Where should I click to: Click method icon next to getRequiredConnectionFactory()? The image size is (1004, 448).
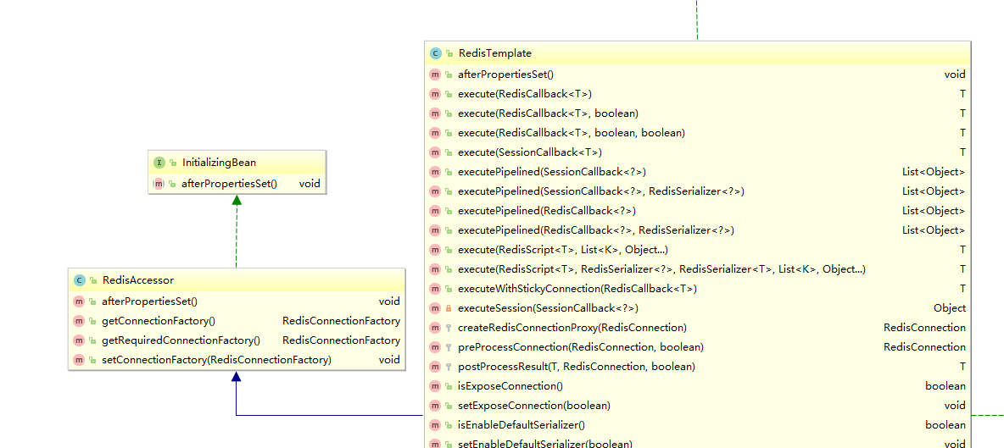(x=80, y=340)
